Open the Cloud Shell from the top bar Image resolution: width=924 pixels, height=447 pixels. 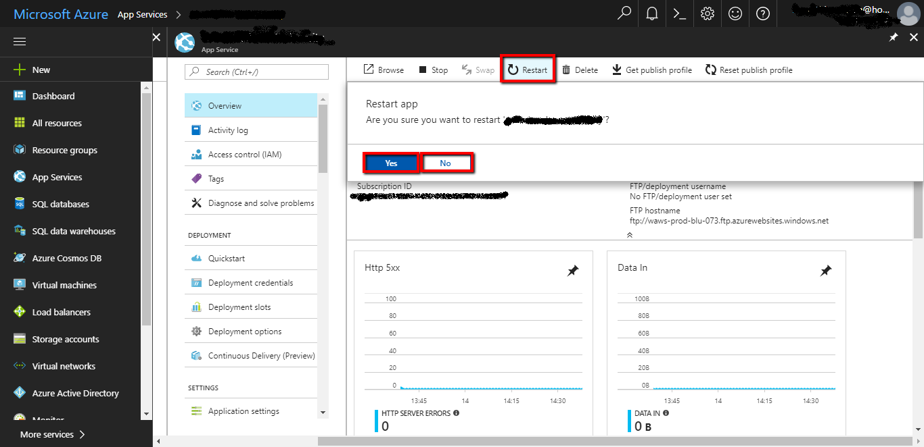point(679,14)
